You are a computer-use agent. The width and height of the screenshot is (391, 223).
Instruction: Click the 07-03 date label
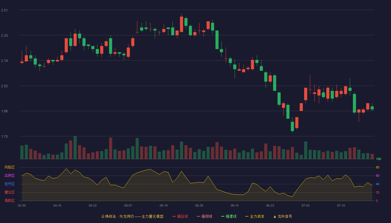[x=306, y=205]
